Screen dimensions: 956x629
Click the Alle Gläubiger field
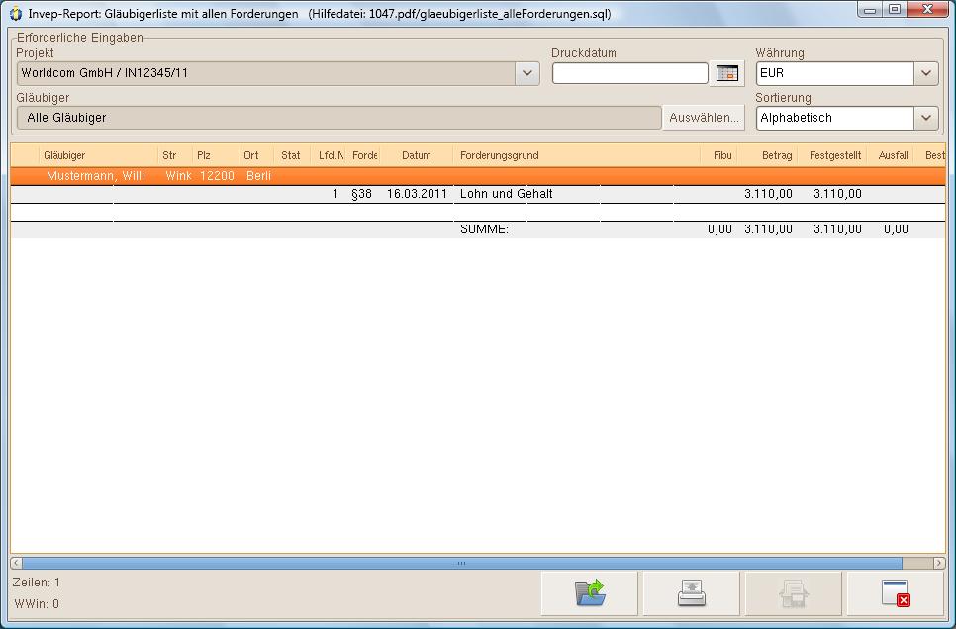(x=339, y=118)
